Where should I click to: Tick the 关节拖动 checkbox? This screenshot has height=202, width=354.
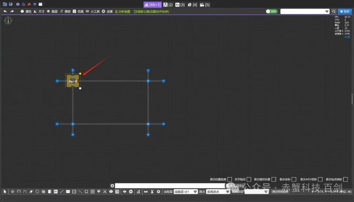(249, 179)
